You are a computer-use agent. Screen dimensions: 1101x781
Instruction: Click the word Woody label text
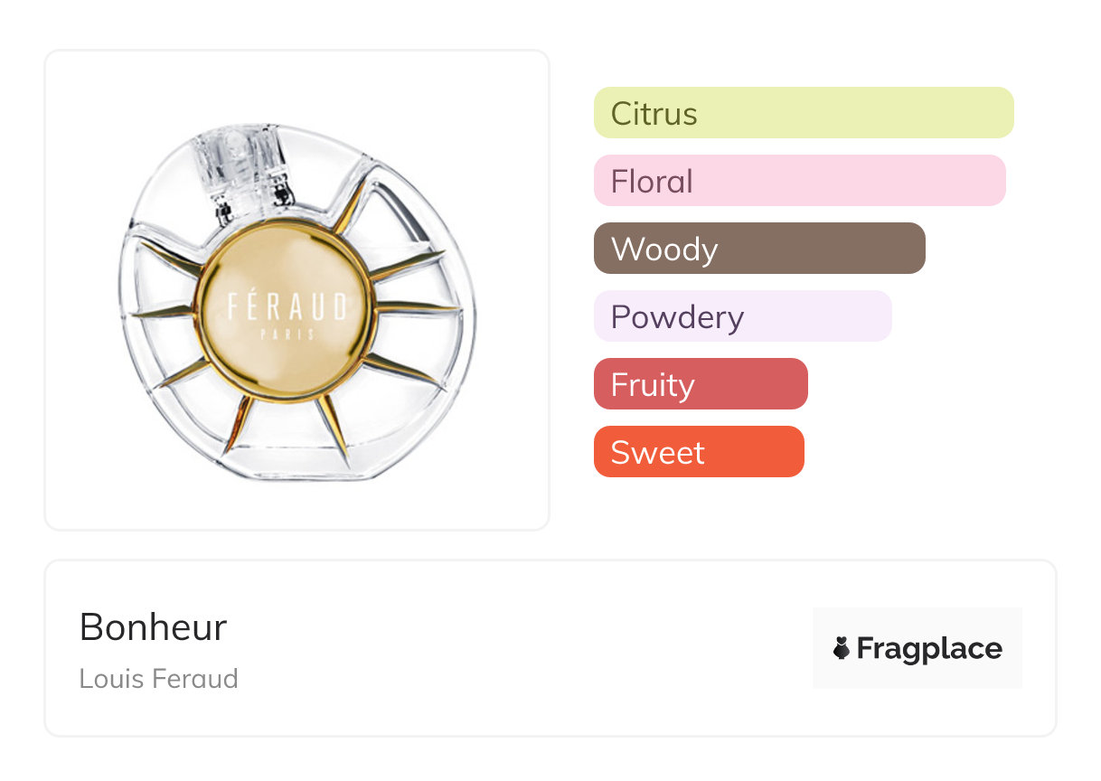(x=664, y=249)
